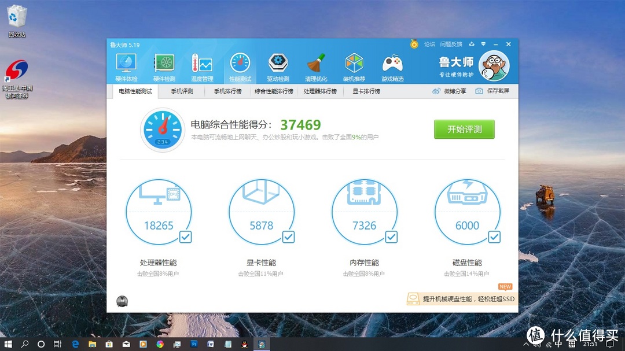Viewport: 625px width, 351px height.
Task: Click processor score circle 18265
Action: 159,212
